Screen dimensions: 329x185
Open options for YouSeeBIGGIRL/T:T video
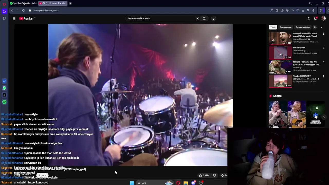[323, 76]
